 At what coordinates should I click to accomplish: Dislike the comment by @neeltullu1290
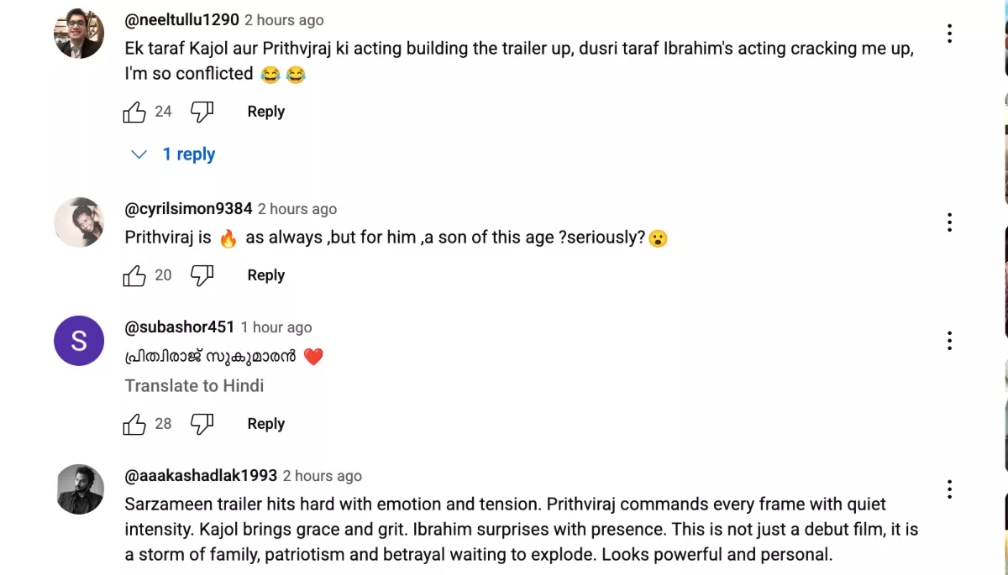click(202, 112)
